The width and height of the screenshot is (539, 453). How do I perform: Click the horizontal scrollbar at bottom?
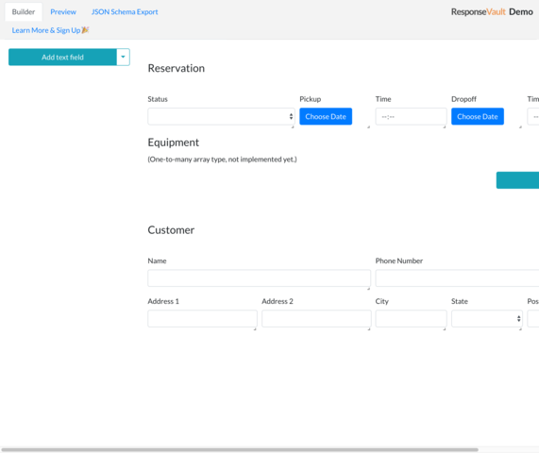240,449
